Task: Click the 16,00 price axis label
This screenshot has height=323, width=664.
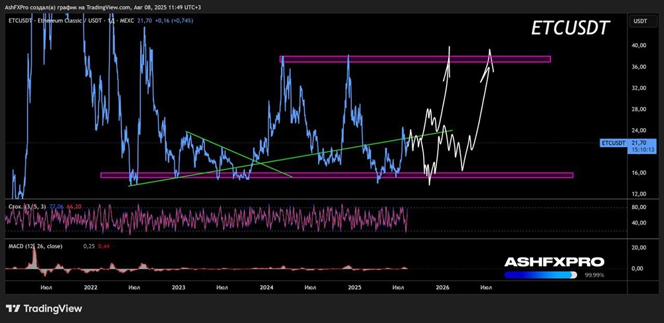Action: click(639, 172)
